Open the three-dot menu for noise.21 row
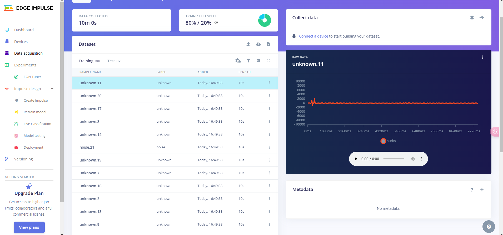Image resolution: width=503 pixels, height=235 pixels. pyautogui.click(x=269, y=147)
